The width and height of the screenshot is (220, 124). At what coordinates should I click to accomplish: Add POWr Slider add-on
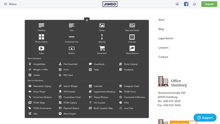pos(37,103)
